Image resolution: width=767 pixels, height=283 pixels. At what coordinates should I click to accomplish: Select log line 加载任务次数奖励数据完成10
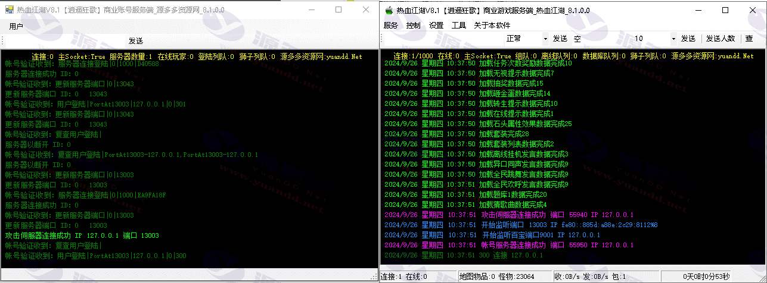(x=479, y=64)
